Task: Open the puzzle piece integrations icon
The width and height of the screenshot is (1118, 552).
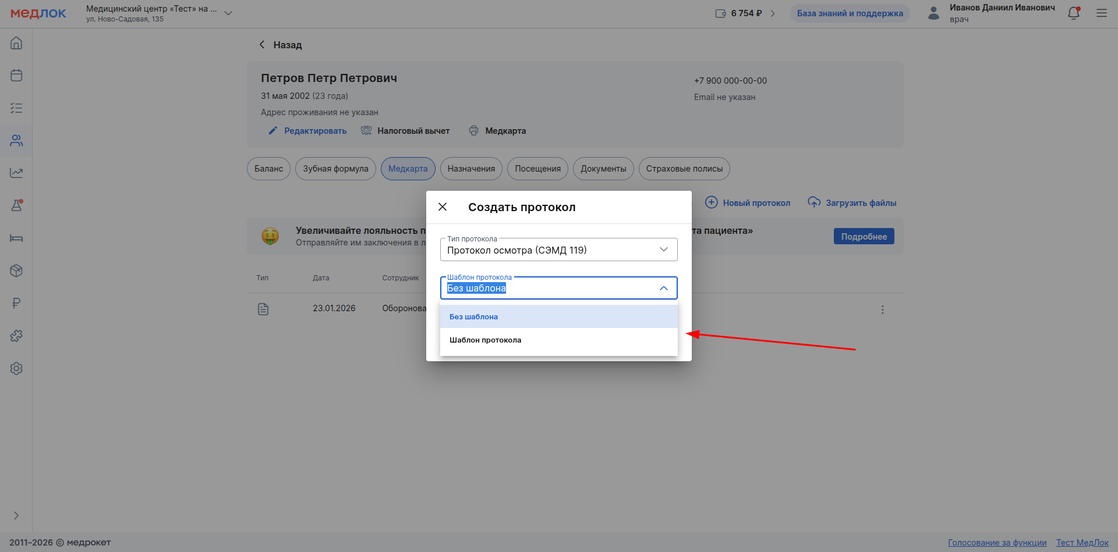Action: (16, 336)
